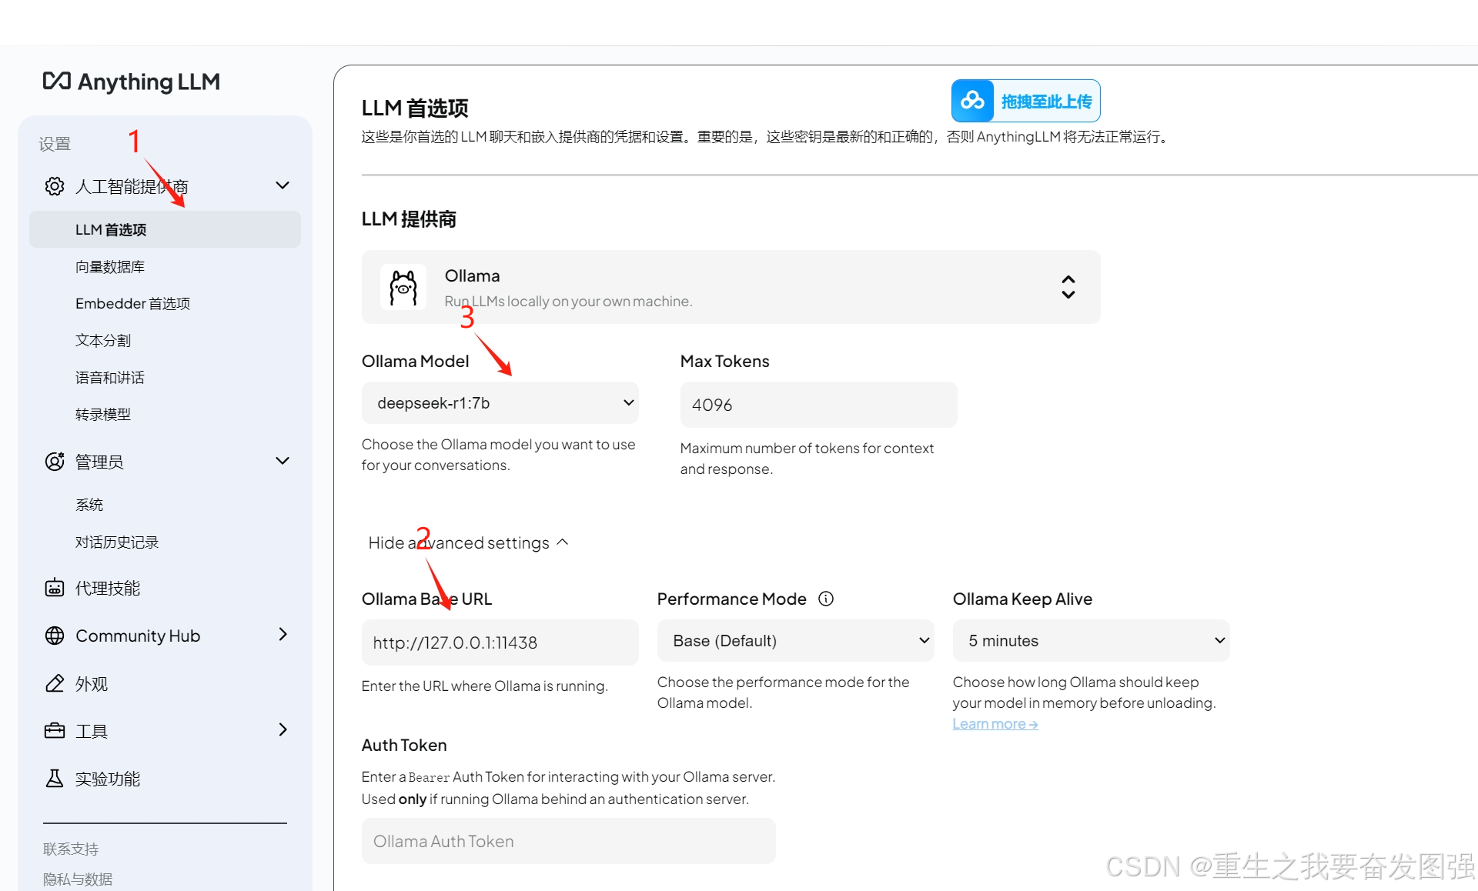Image resolution: width=1478 pixels, height=891 pixels.
Task: Click the Performance Mode info icon
Action: [x=826, y=599]
